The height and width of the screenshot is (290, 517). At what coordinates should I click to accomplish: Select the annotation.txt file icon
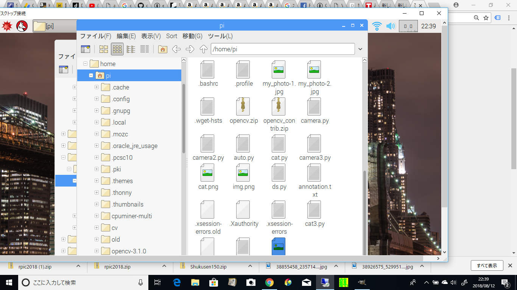[x=314, y=173]
